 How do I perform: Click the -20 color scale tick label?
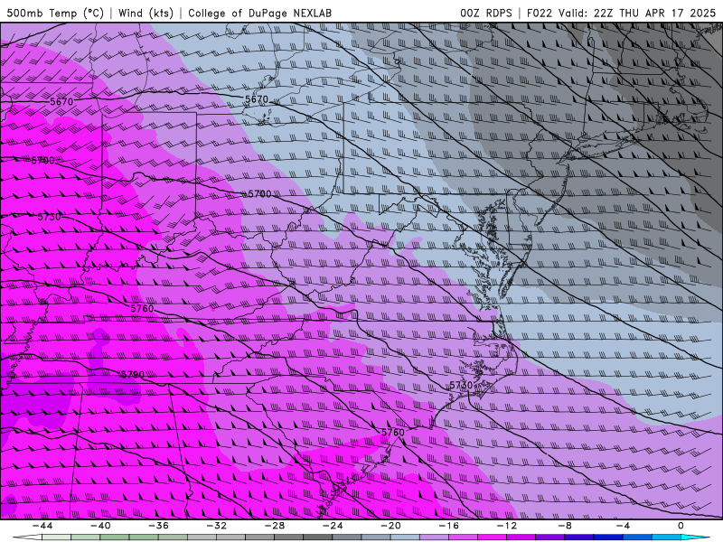coord(390,526)
